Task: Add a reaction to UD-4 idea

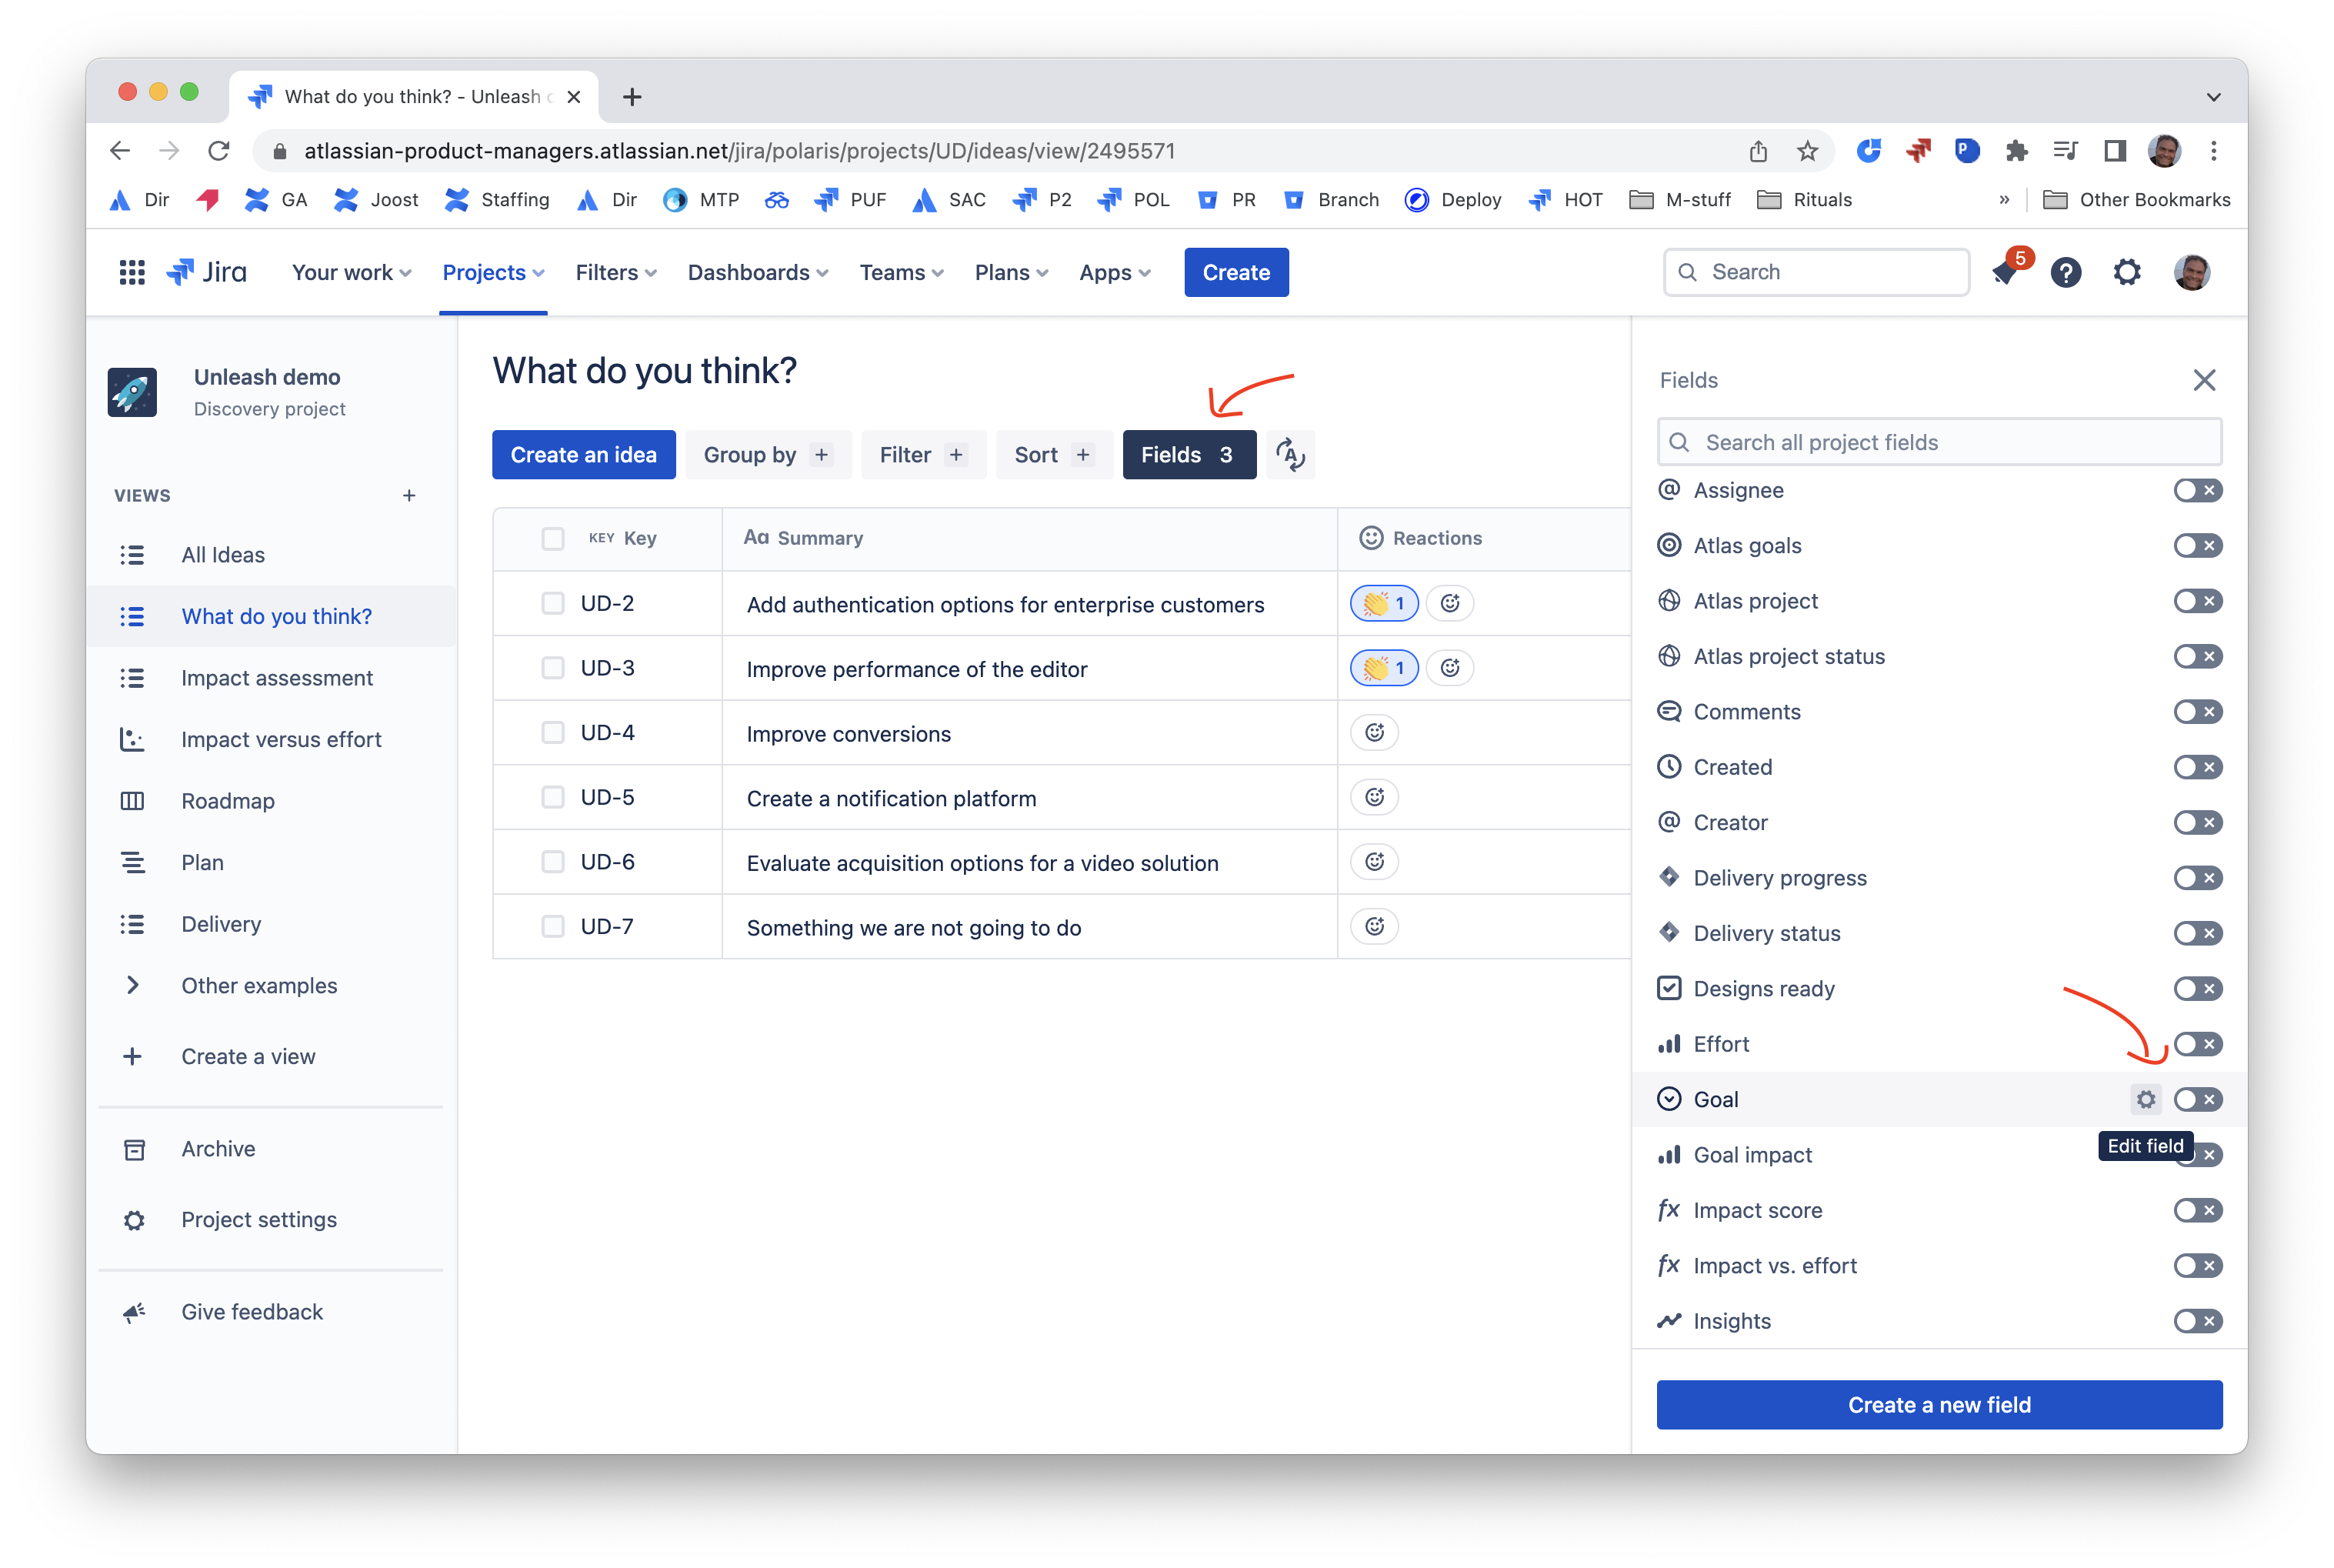Action: [1375, 732]
